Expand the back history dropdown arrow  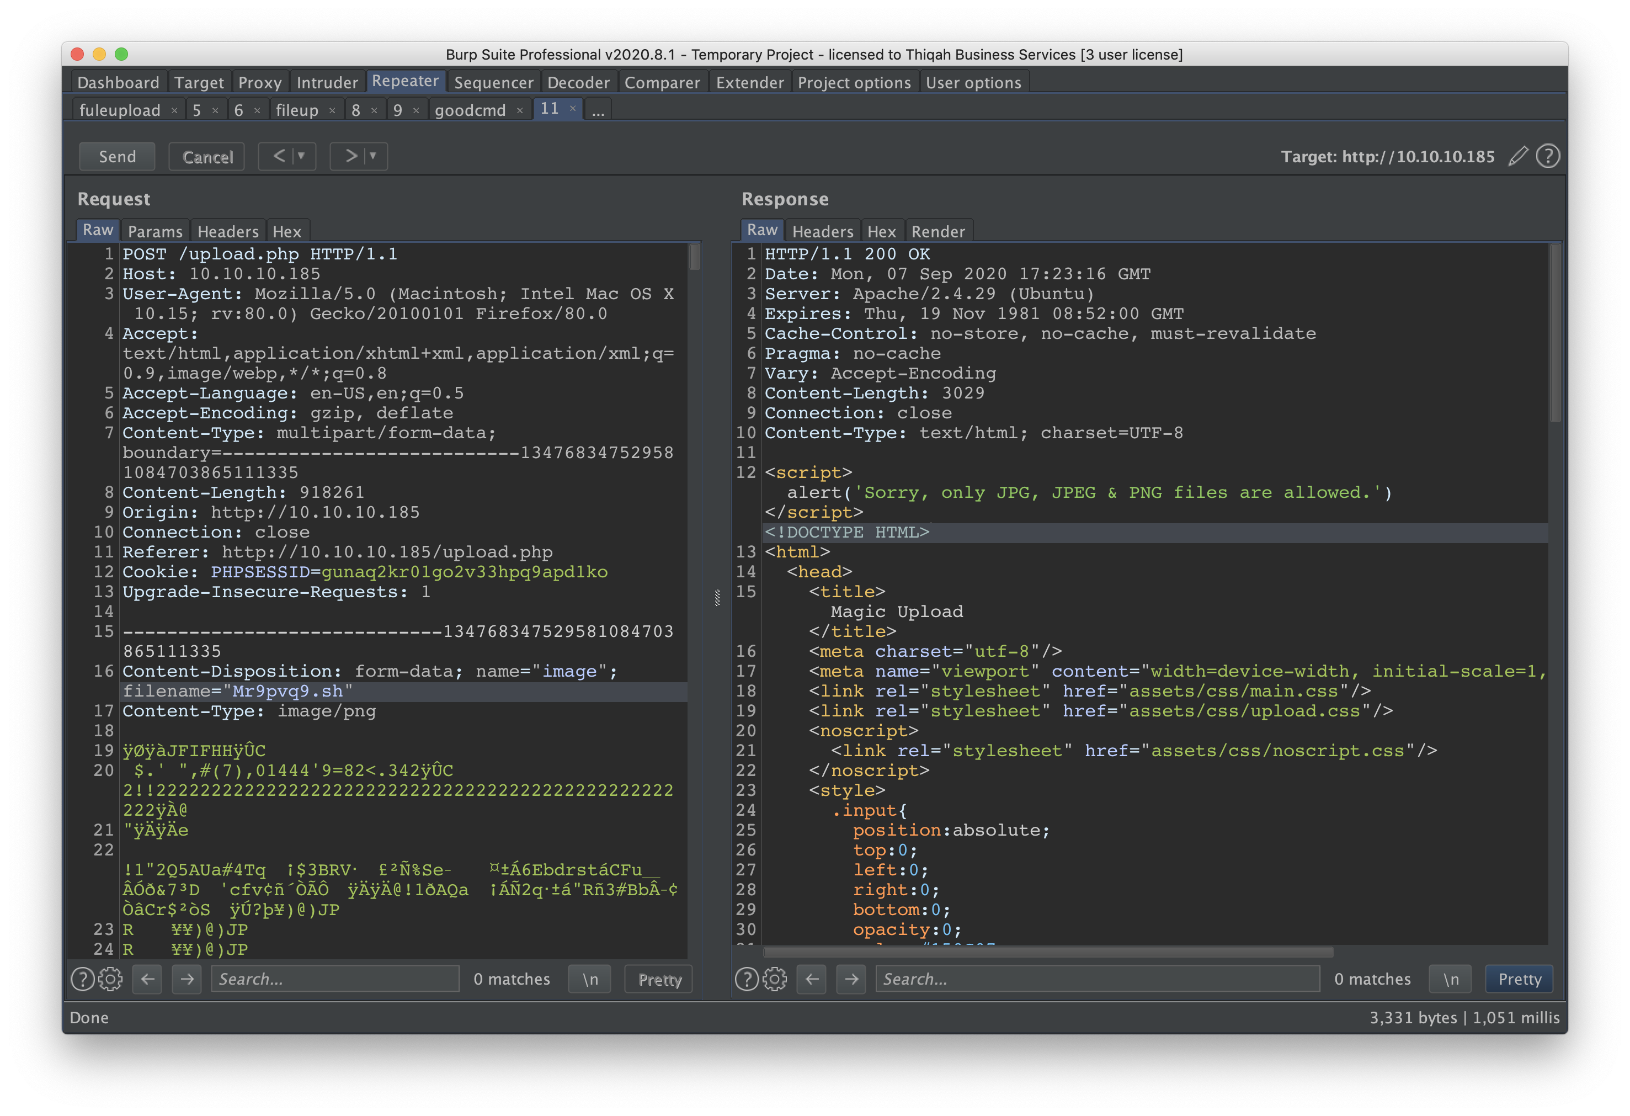(302, 156)
